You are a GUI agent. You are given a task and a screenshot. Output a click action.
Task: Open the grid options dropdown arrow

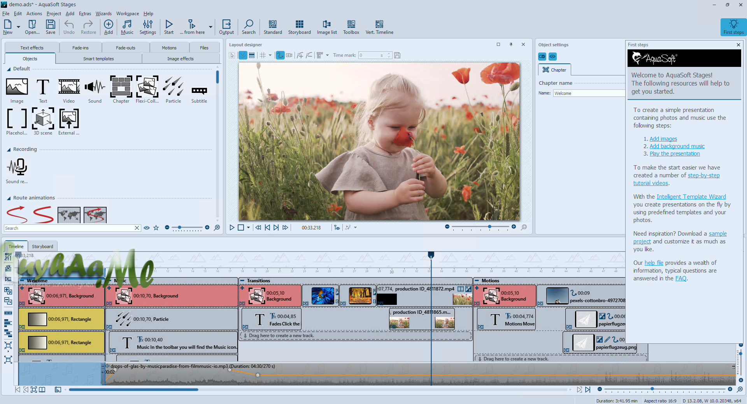coord(270,55)
